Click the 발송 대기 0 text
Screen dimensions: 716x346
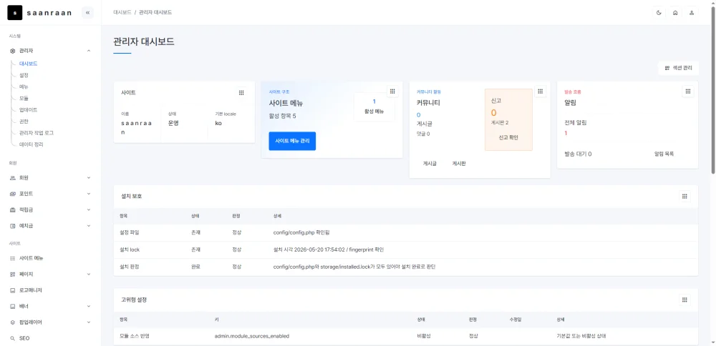click(x=578, y=154)
